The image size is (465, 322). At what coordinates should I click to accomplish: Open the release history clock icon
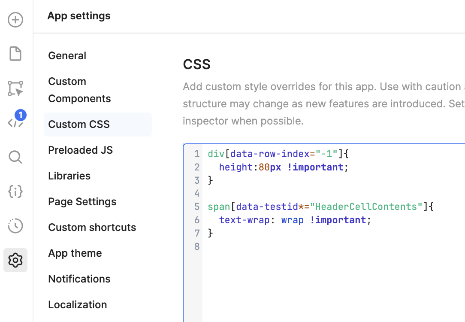click(15, 226)
